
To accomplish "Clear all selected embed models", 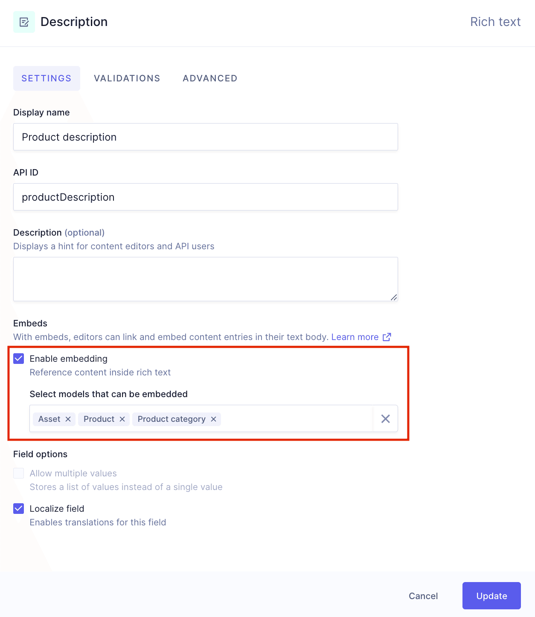I will [385, 418].
